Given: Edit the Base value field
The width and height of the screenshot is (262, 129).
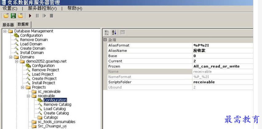Looking at the screenshot, I should click(x=223, y=56).
